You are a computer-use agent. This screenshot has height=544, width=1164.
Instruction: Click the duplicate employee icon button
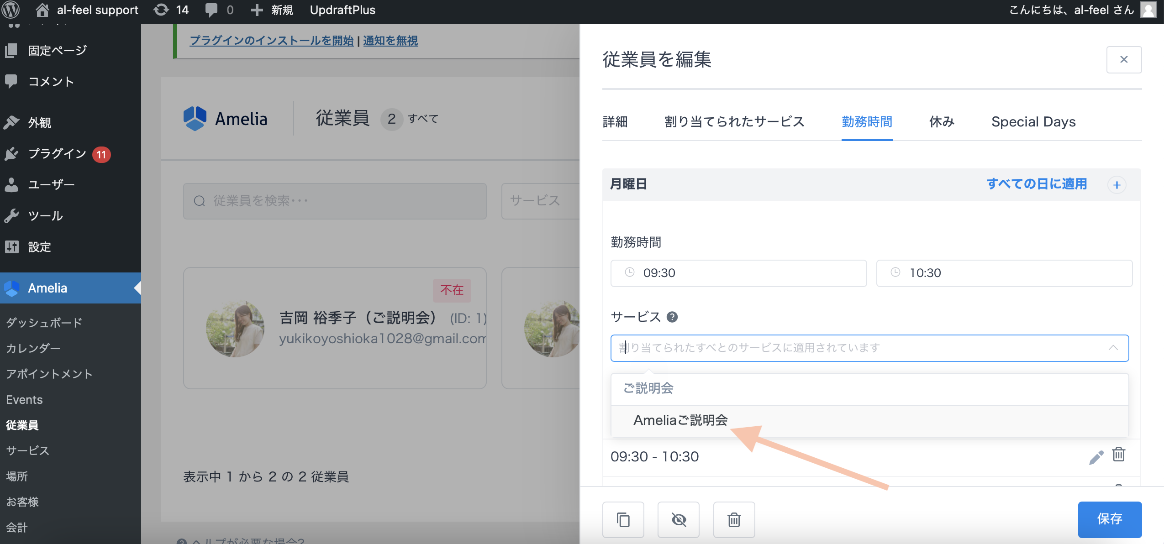pos(623,519)
